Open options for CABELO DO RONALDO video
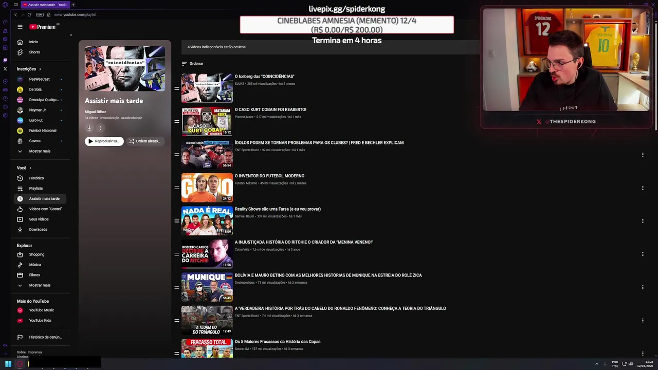Screen dimensions: 658x370 (643, 320)
